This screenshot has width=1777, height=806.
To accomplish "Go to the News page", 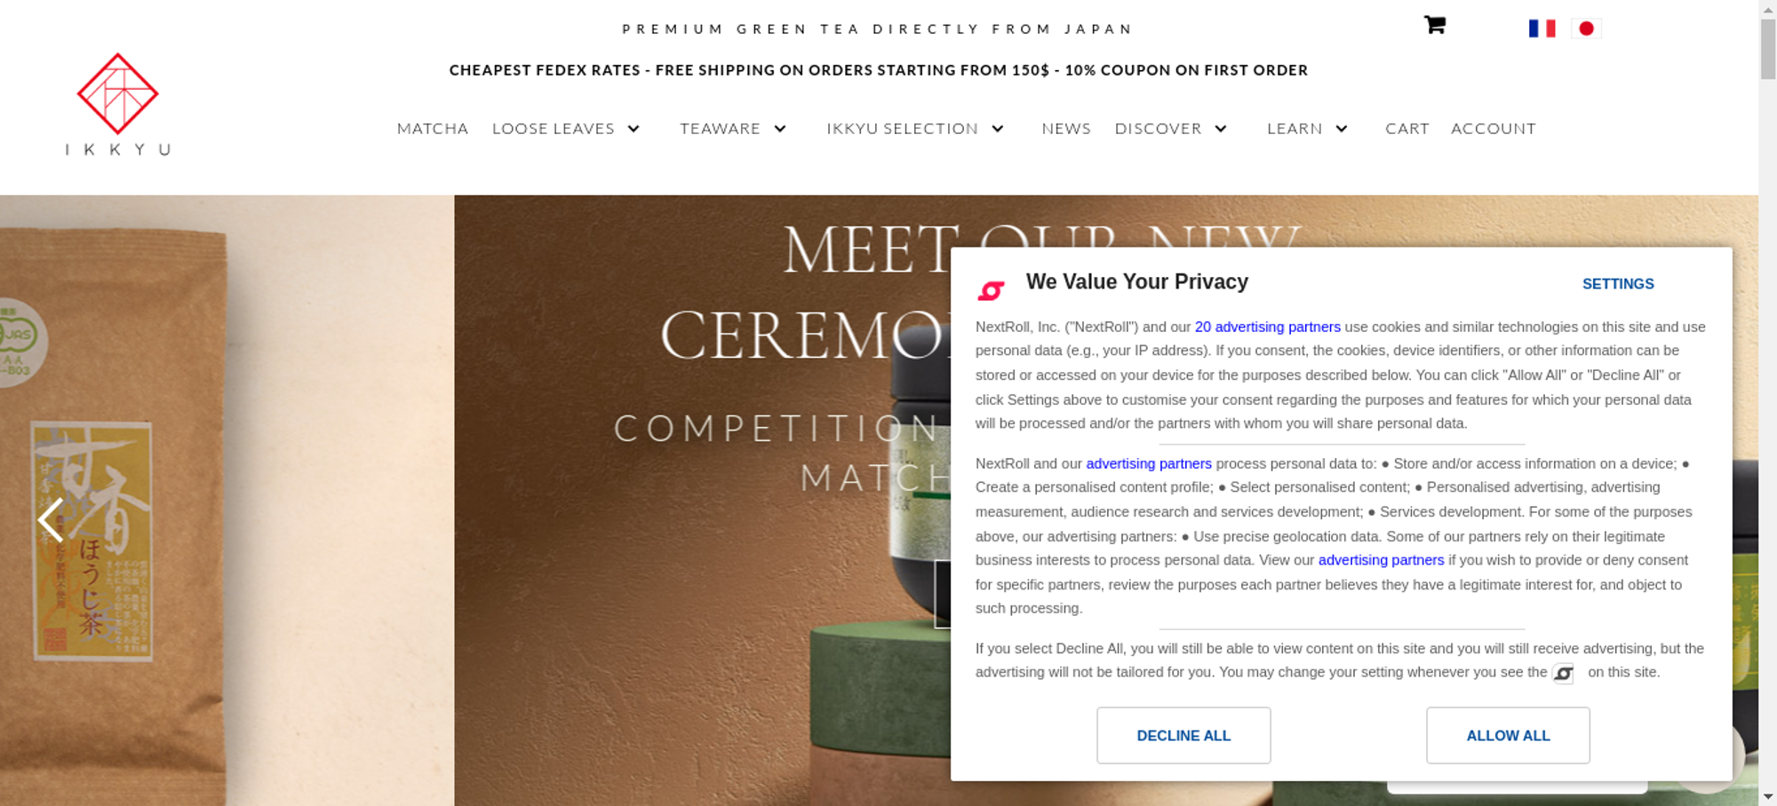I will pyautogui.click(x=1066, y=129).
